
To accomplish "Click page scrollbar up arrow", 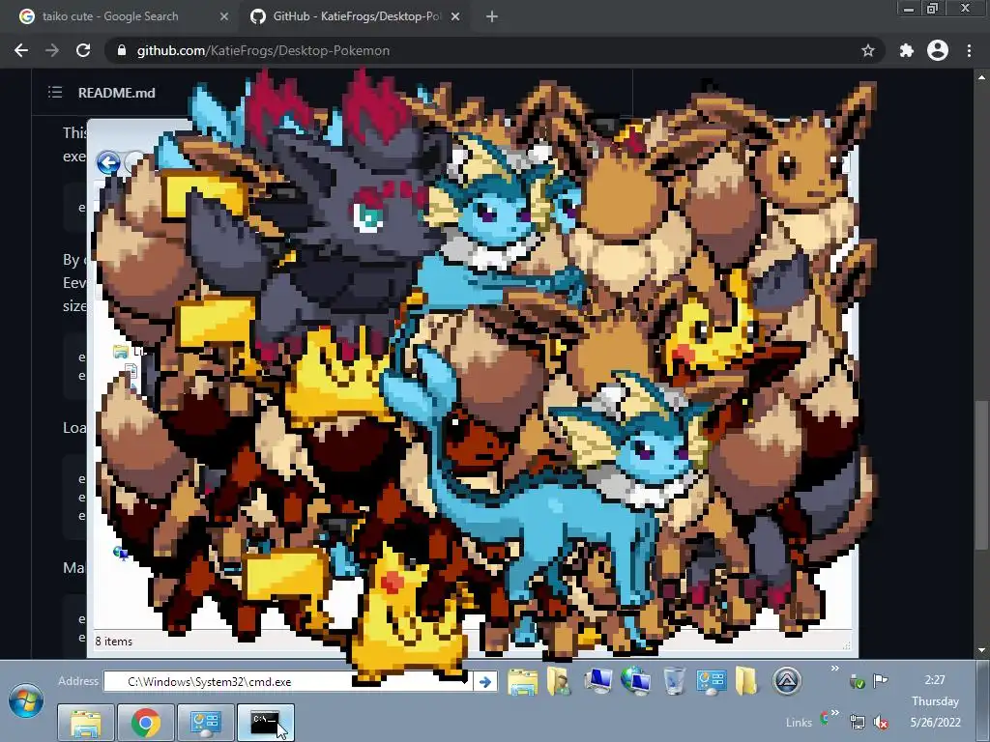I will point(982,77).
